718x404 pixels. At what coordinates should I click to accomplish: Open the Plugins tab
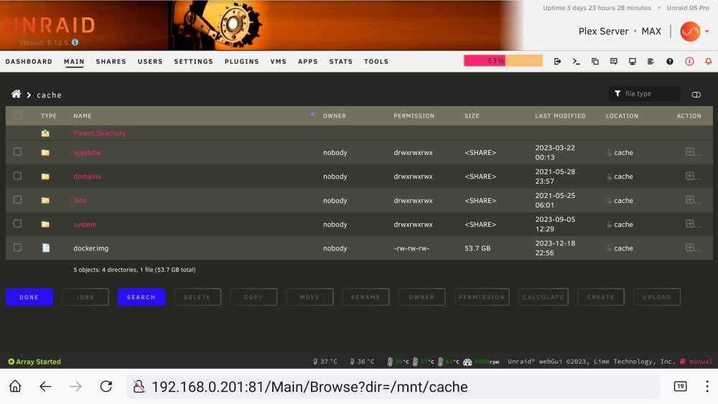242,61
